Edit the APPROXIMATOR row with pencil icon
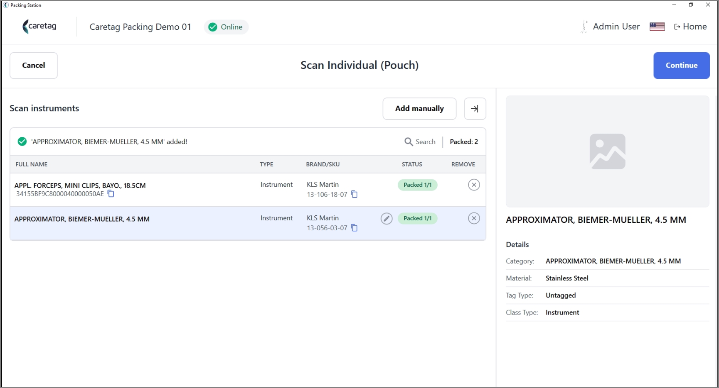719x388 pixels. 387,218
